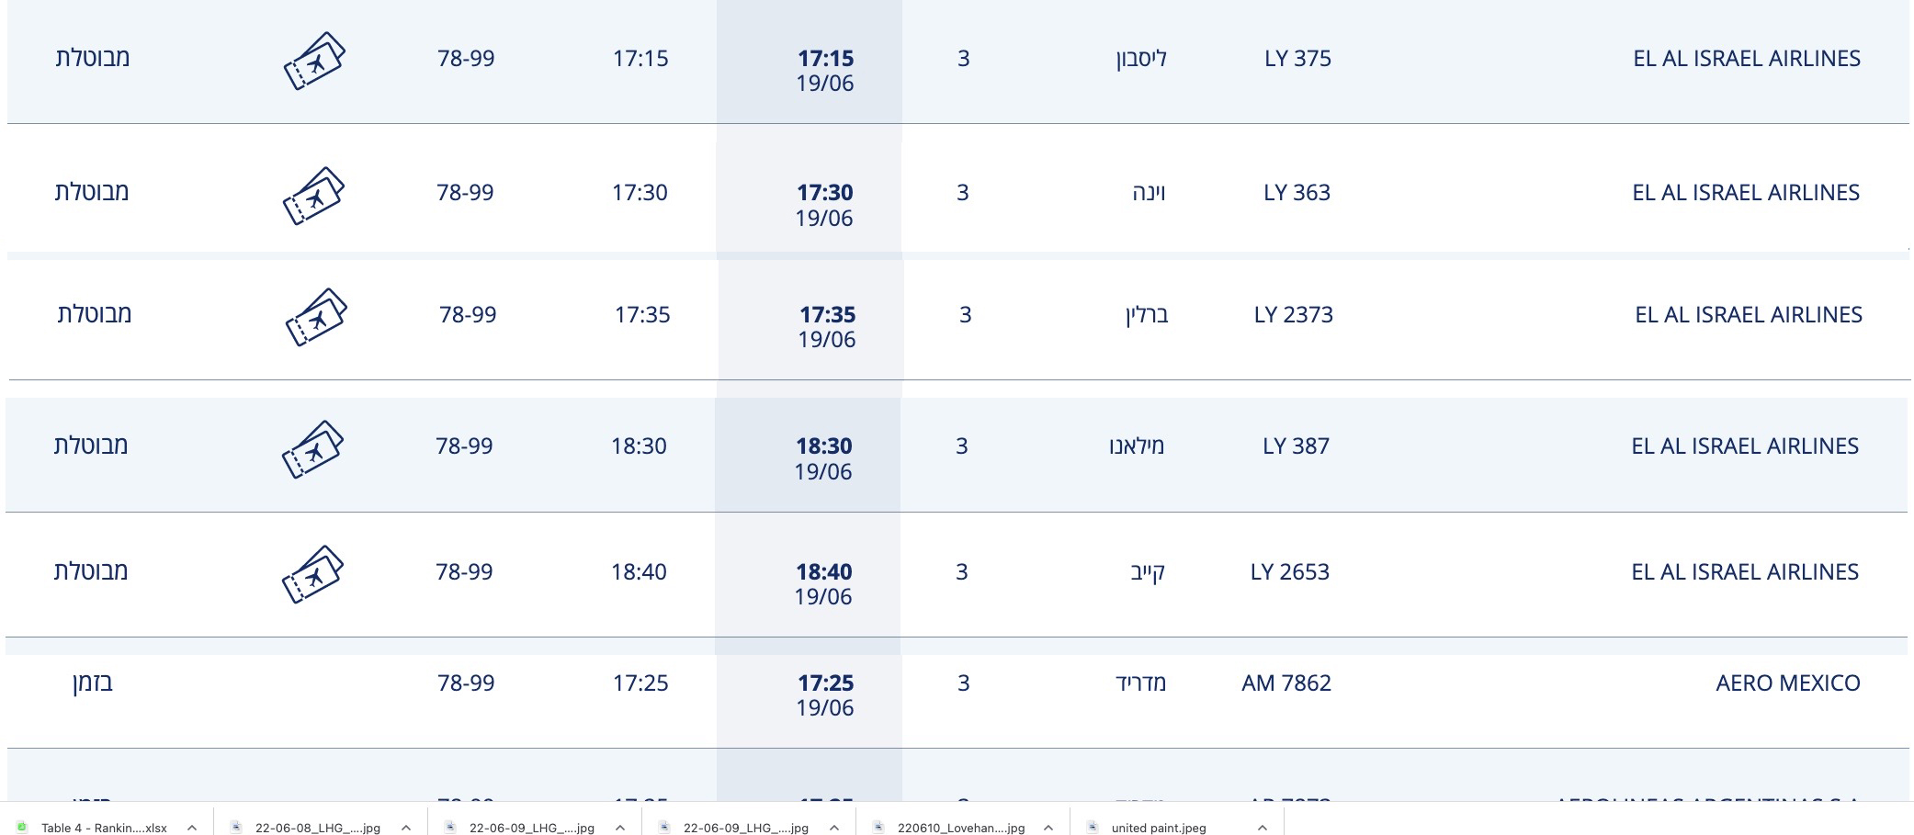
Task: Expand options chevron for Table 4 xlsx download
Action: click(x=191, y=827)
